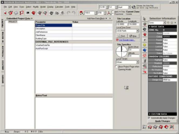Click the red axis icon beside 0.50
Screen dimensions: 179x134
(109, 13)
